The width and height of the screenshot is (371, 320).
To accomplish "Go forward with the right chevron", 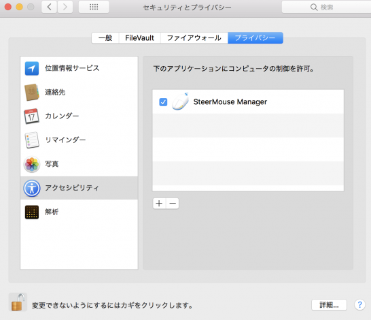I will pyautogui.click(x=65, y=7).
